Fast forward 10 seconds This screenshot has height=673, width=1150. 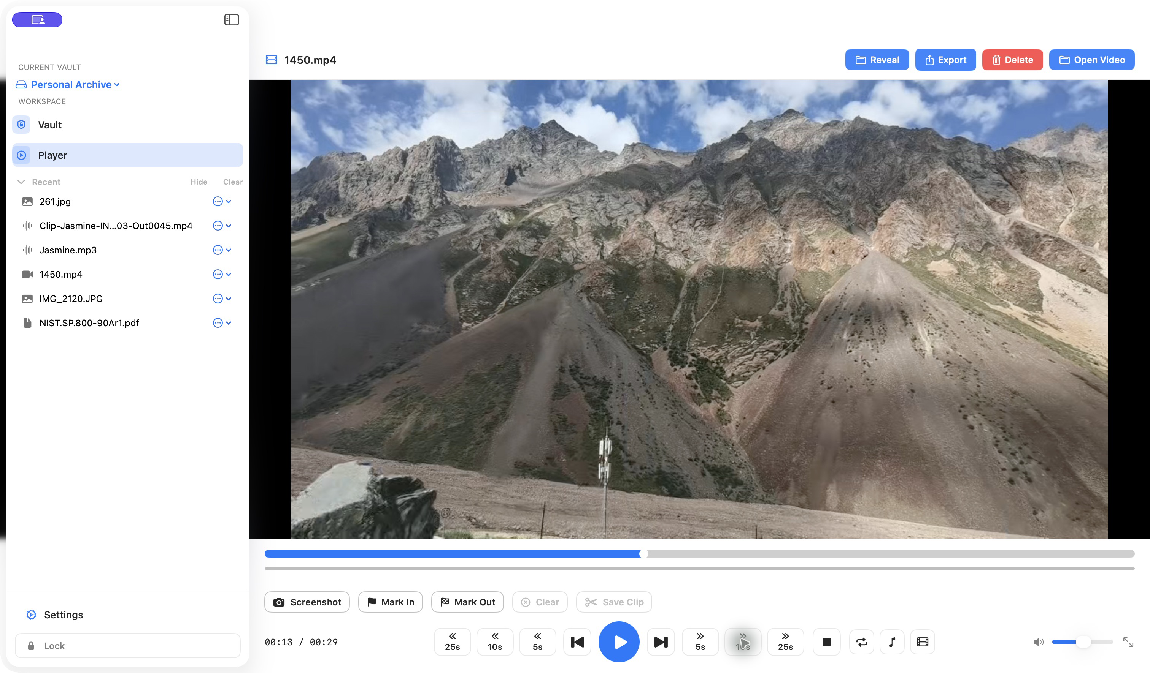coord(743,641)
